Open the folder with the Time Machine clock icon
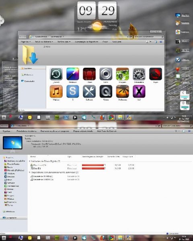 pyautogui.click(x=56, y=74)
